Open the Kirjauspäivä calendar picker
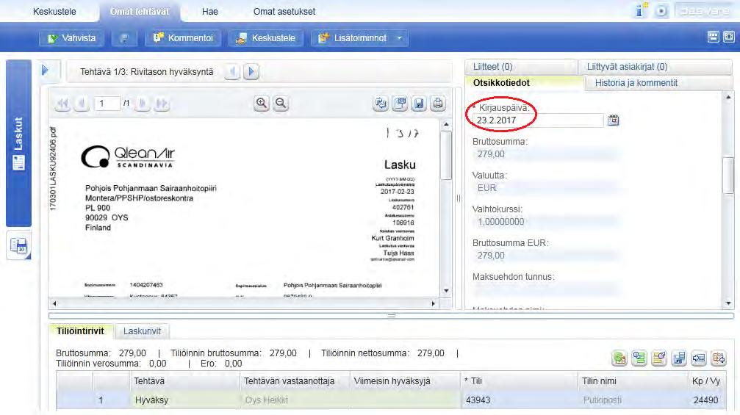 pos(613,120)
